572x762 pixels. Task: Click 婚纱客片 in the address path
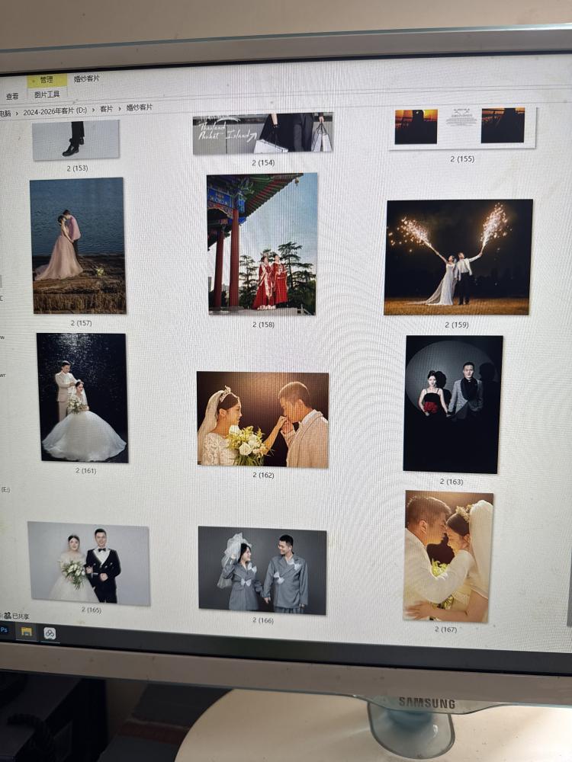coord(139,107)
